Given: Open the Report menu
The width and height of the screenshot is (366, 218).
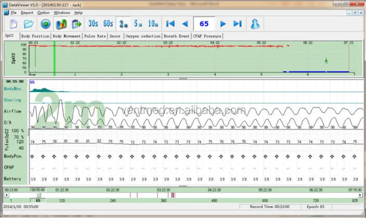Looking at the screenshot, I should click(x=27, y=13).
